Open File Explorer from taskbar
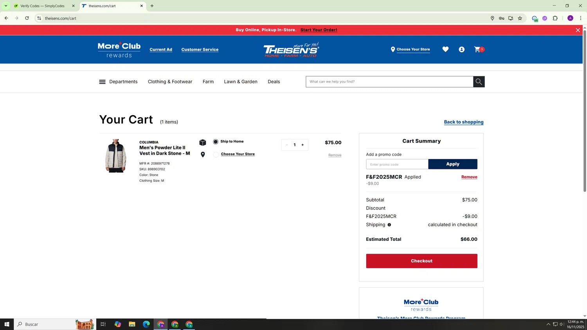This screenshot has height=330, width=587. click(132, 324)
